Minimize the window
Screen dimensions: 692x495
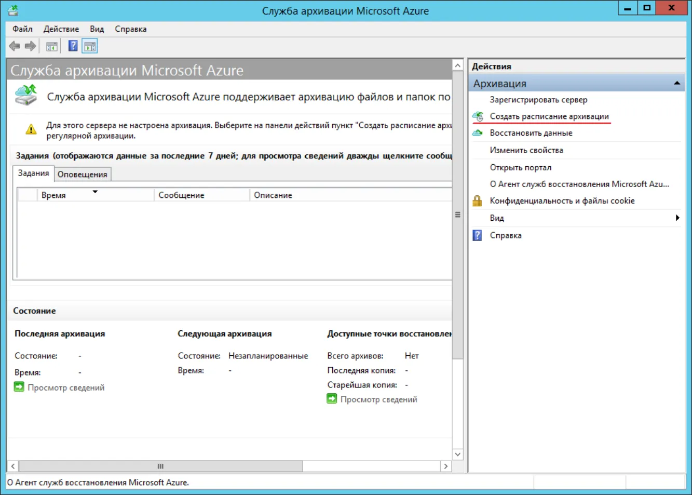(628, 8)
